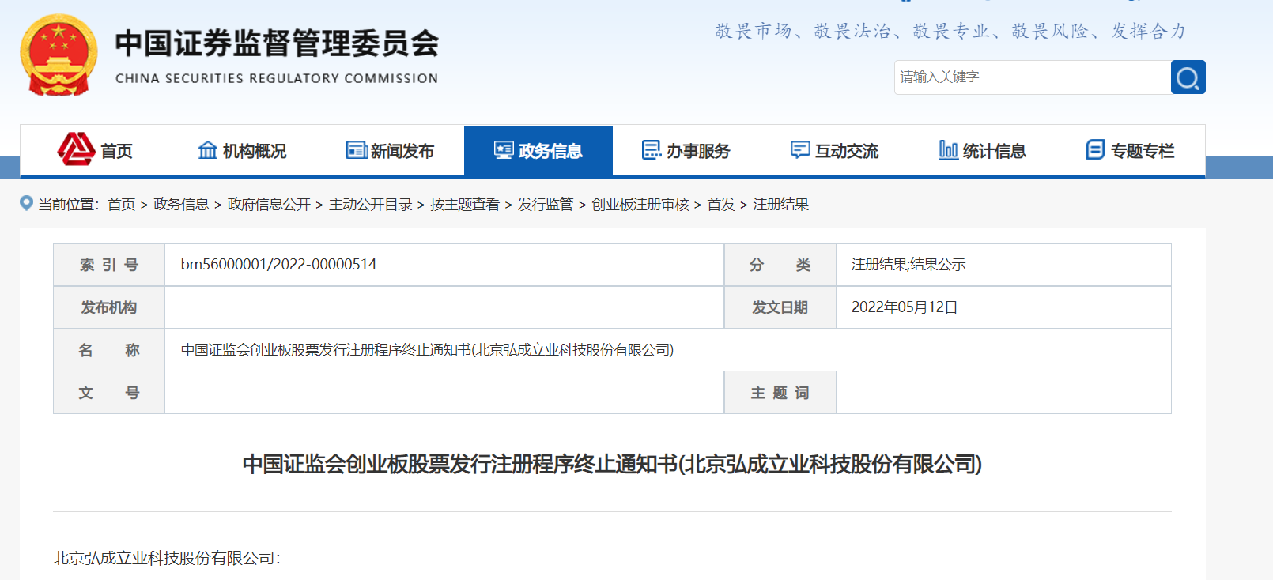Click the 专题专栏 page icon

tap(1095, 150)
